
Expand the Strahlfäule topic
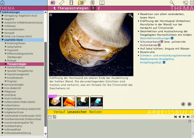3,95
